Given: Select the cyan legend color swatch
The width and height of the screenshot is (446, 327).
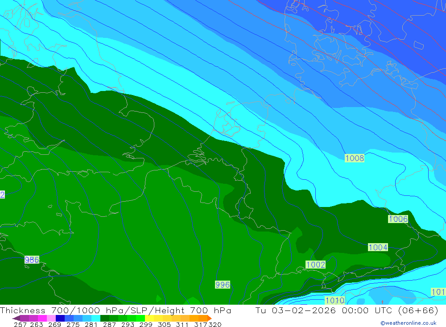Looking at the screenshot, I should pos(95,318).
